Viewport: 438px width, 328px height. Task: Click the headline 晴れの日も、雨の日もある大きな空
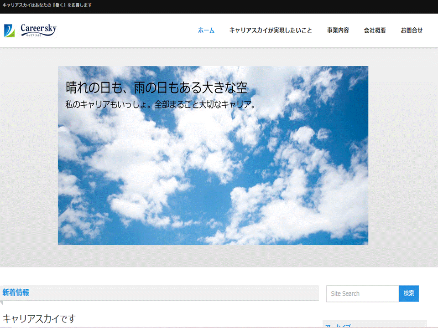(x=156, y=87)
